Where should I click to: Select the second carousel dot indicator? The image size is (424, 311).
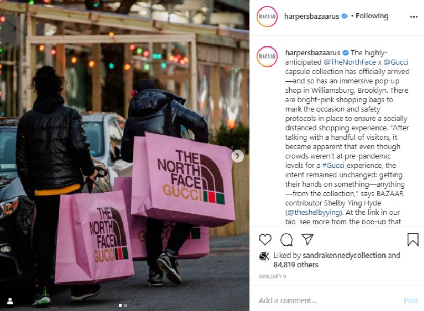click(x=126, y=305)
